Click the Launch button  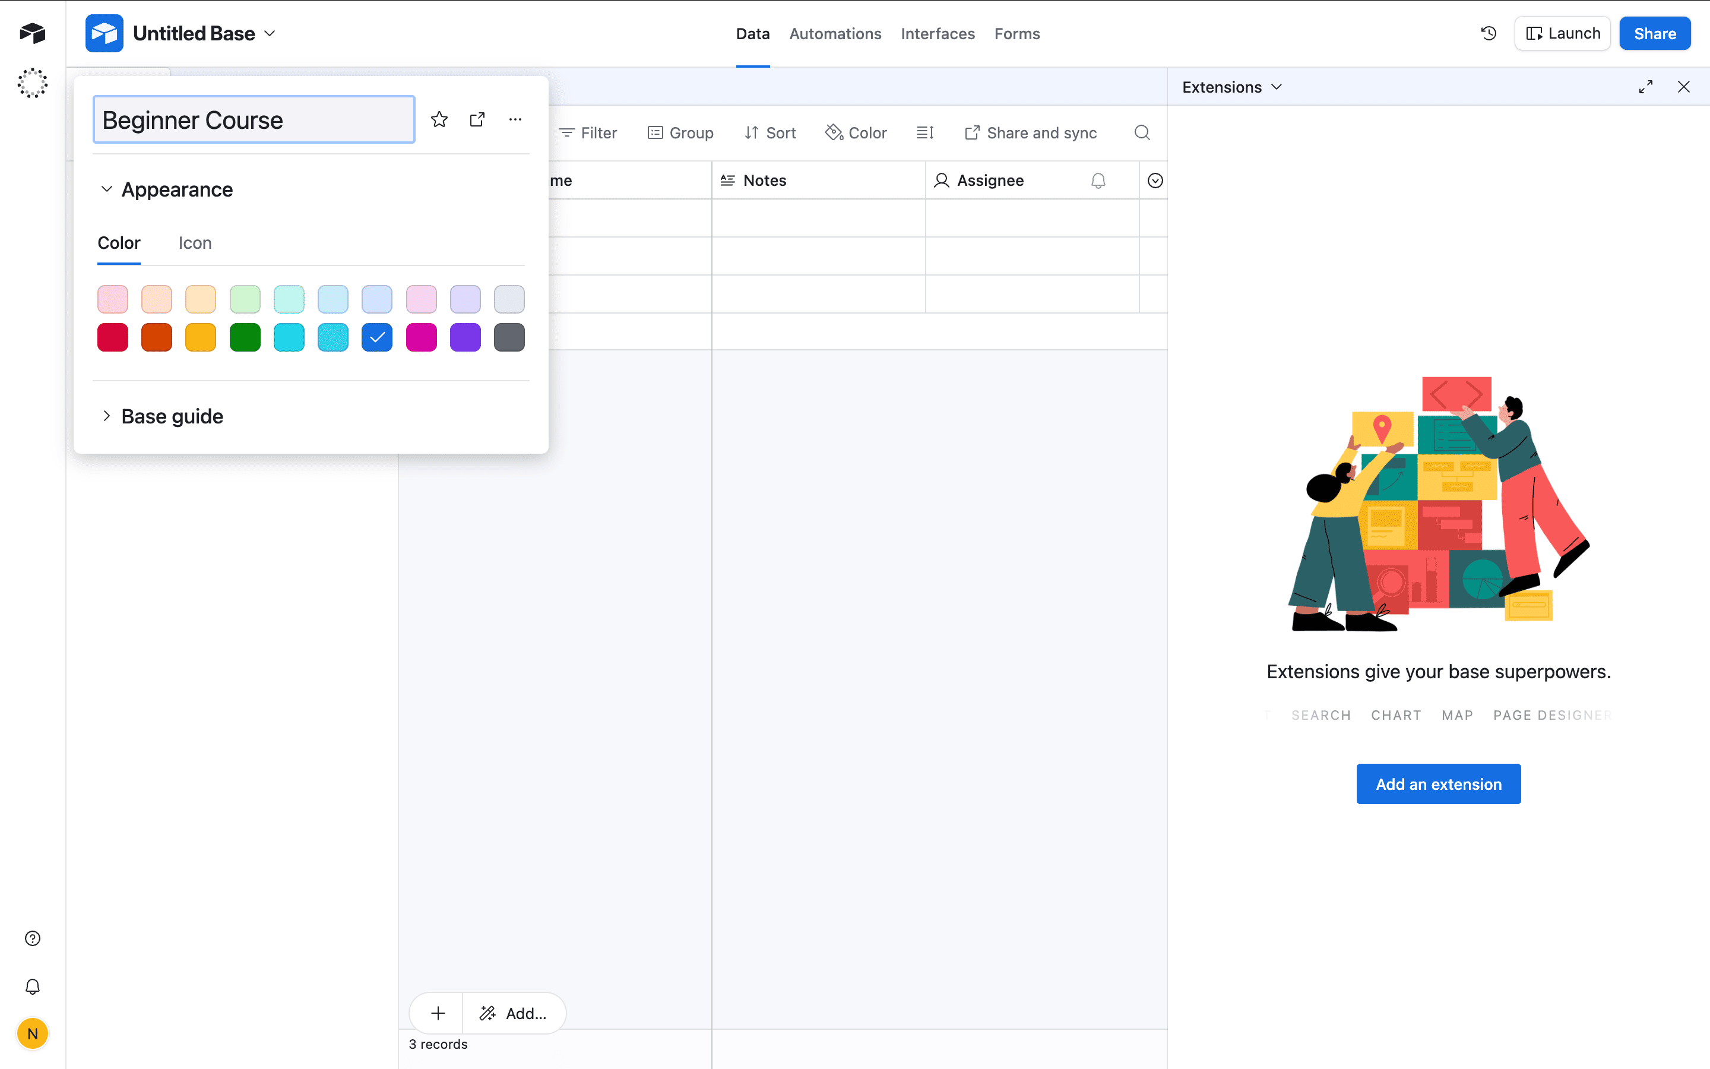coord(1562,33)
